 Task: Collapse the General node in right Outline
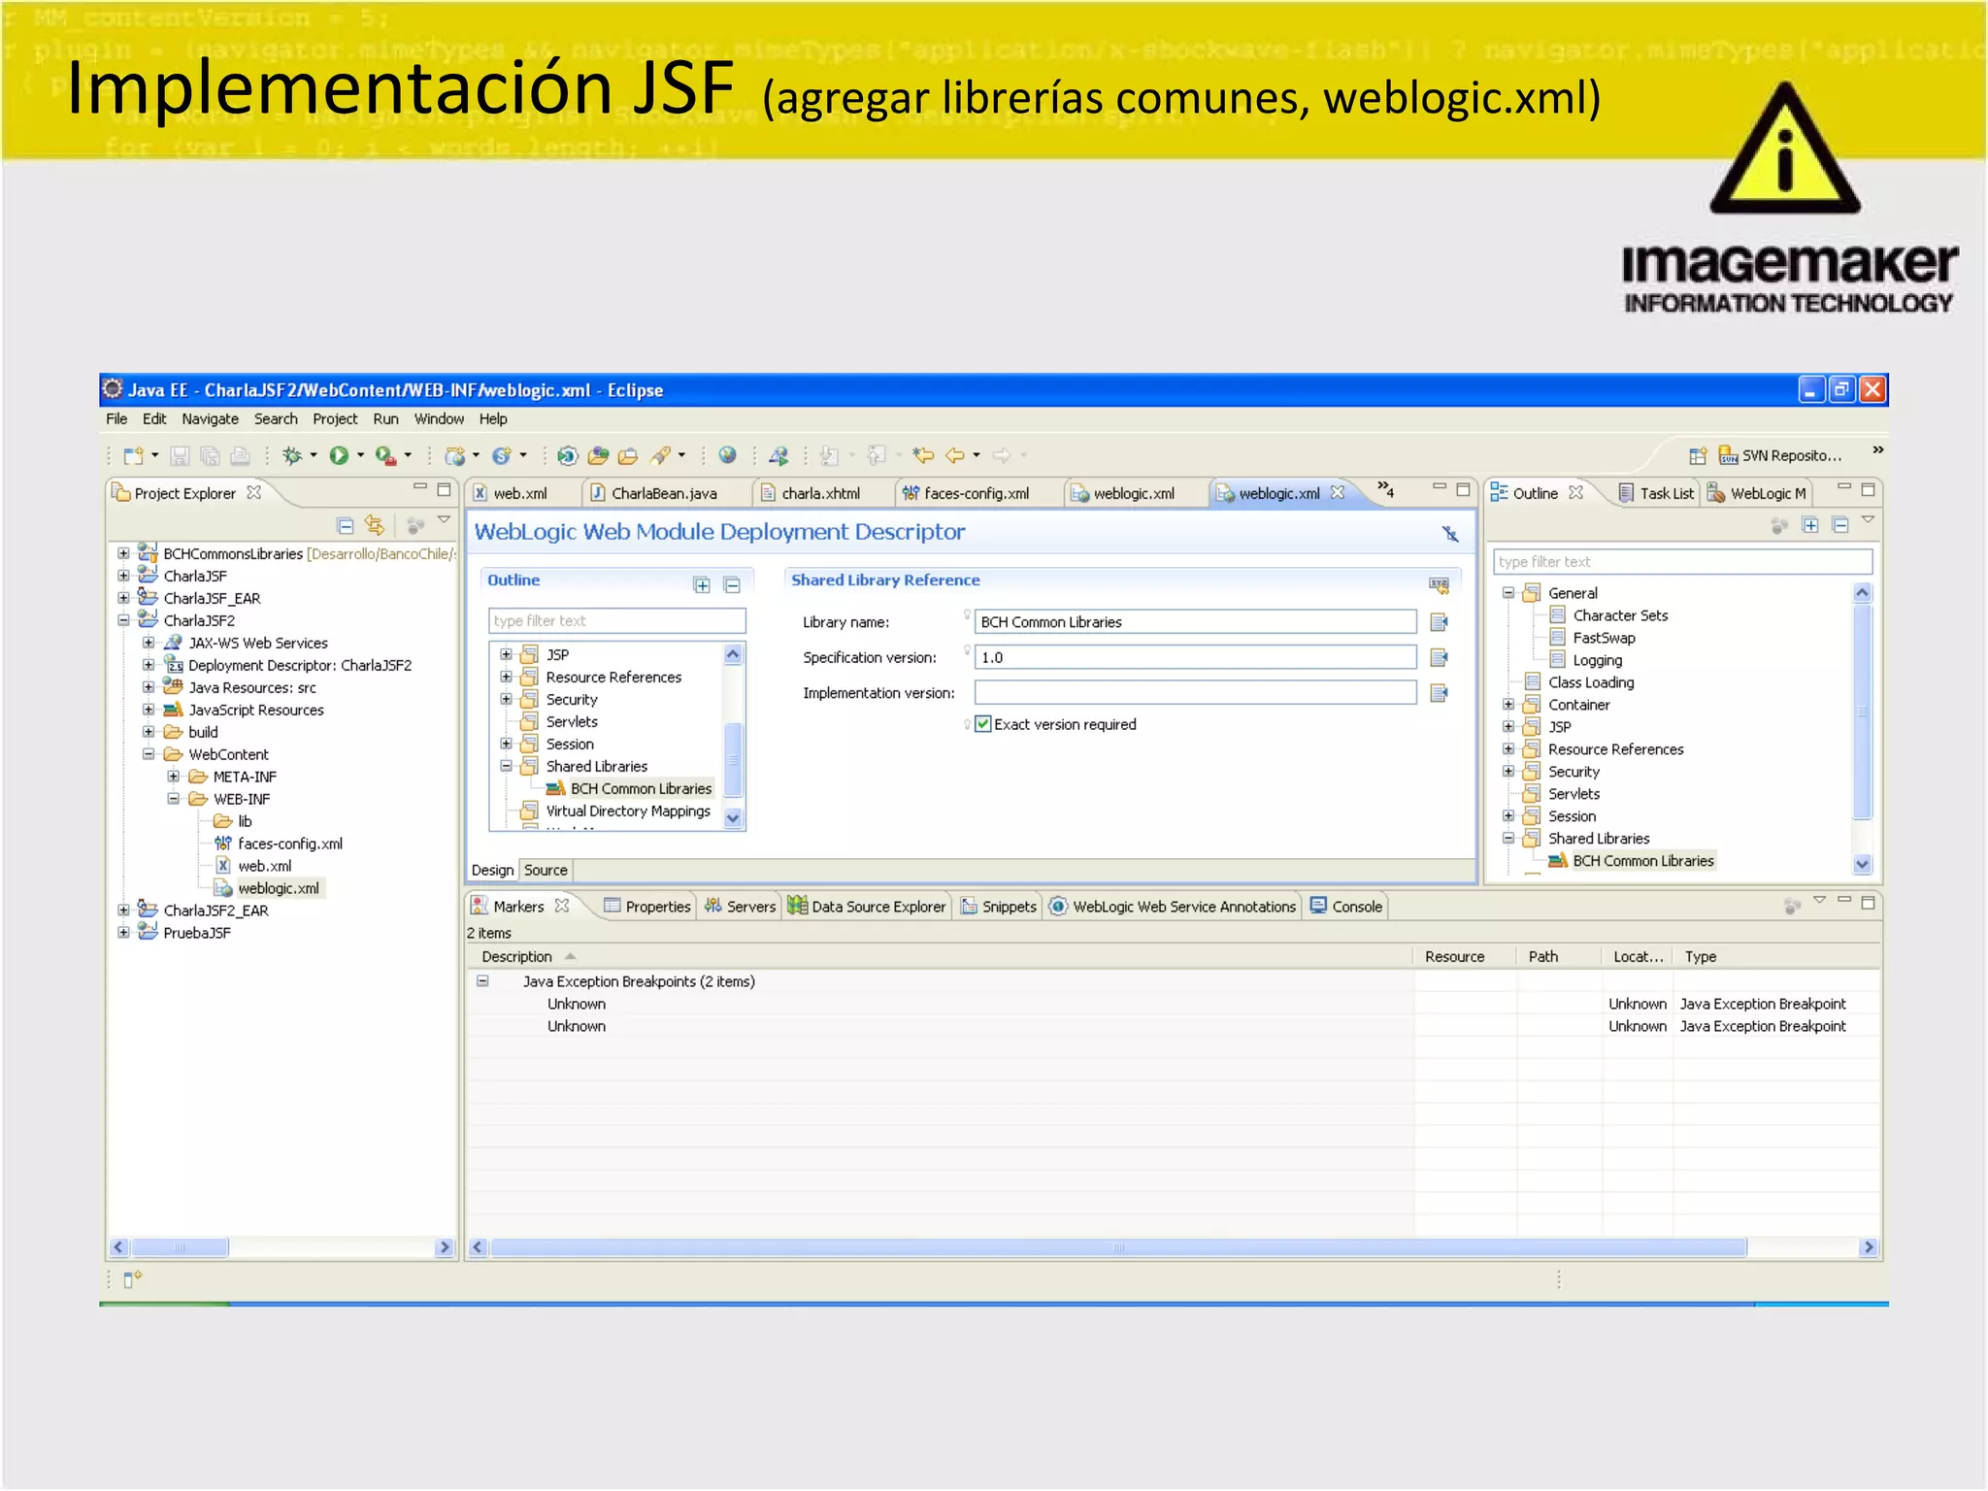[x=1508, y=593]
